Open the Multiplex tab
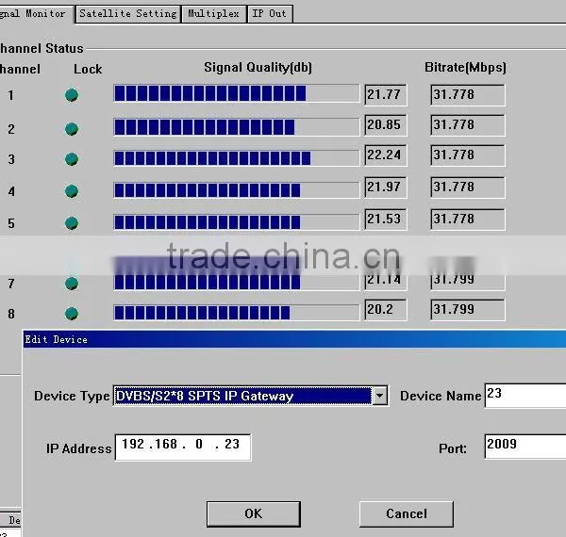 tap(214, 14)
